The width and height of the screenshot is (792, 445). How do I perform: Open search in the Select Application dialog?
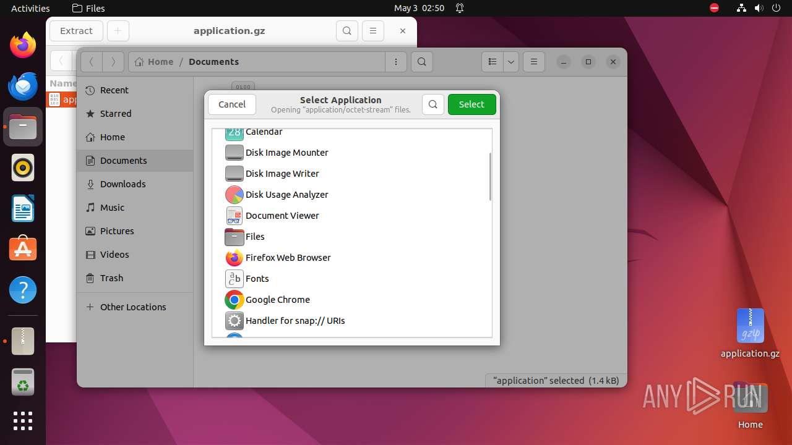(x=433, y=104)
